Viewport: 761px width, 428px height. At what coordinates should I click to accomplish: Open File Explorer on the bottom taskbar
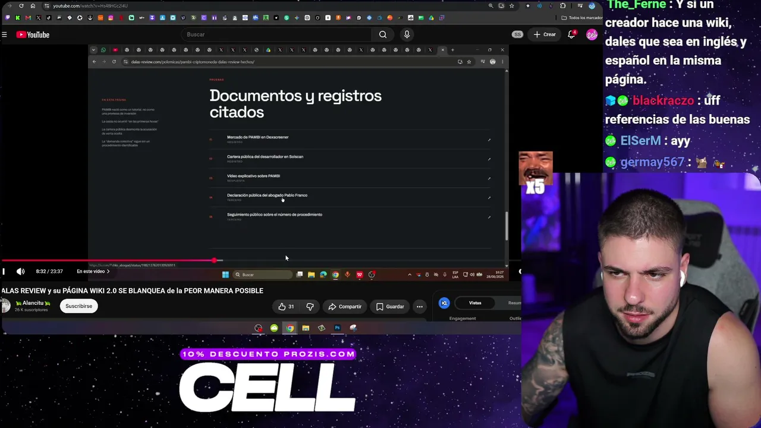pos(306,328)
